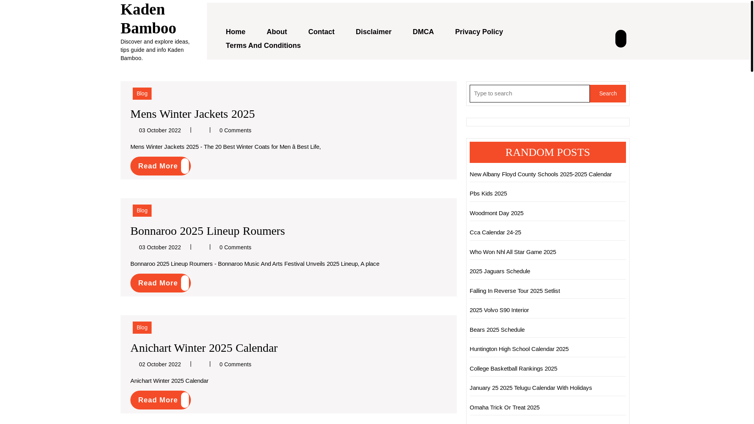754x424 pixels.
Task: Open College Basketball Rankings 2025 link
Action: coord(513,369)
